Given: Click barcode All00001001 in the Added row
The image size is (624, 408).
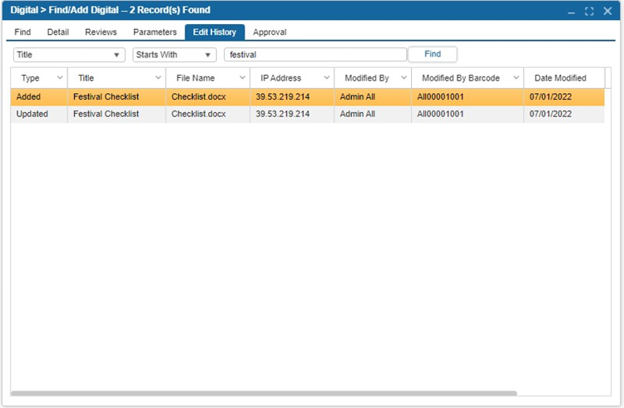Looking at the screenshot, I should pyautogui.click(x=440, y=96).
